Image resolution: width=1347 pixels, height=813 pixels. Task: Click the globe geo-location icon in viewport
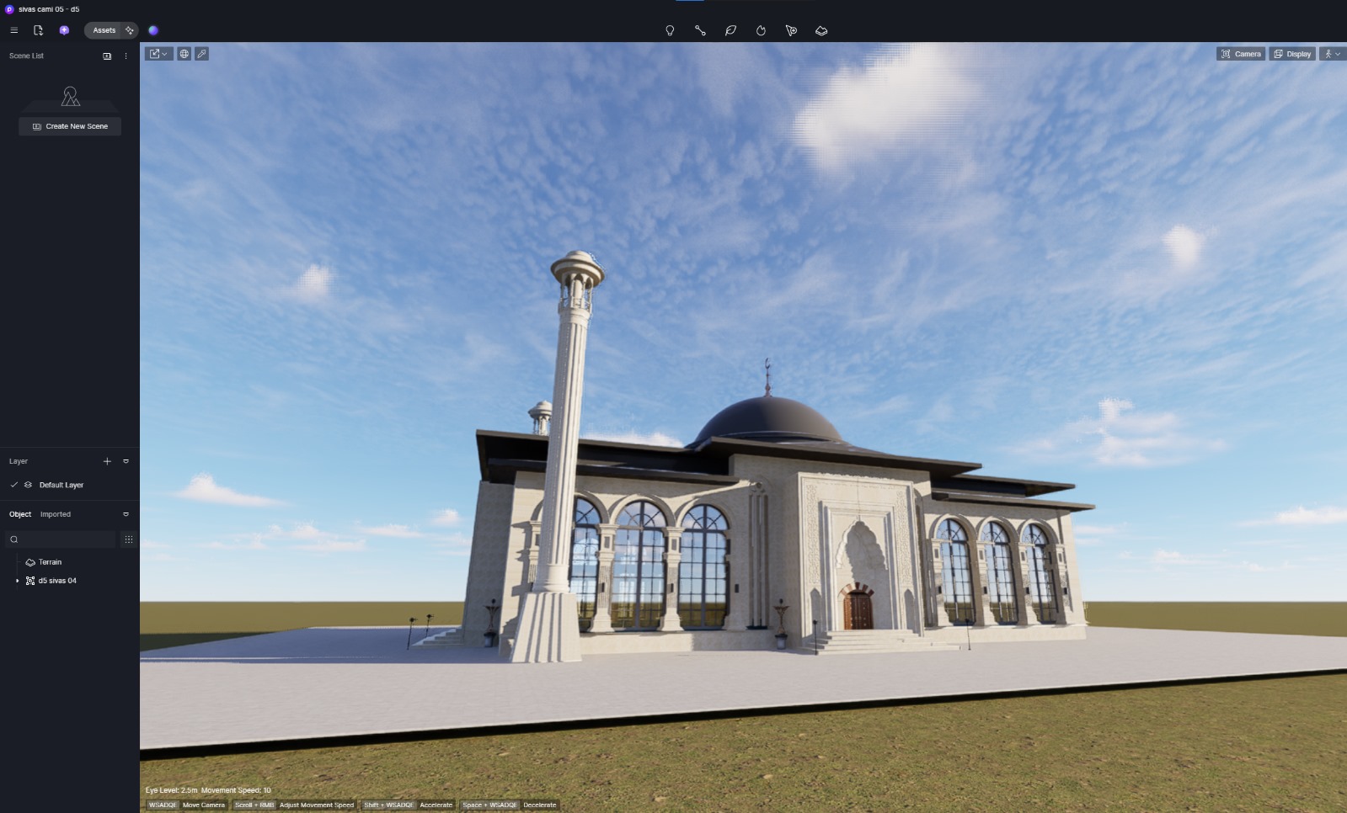pyautogui.click(x=184, y=54)
